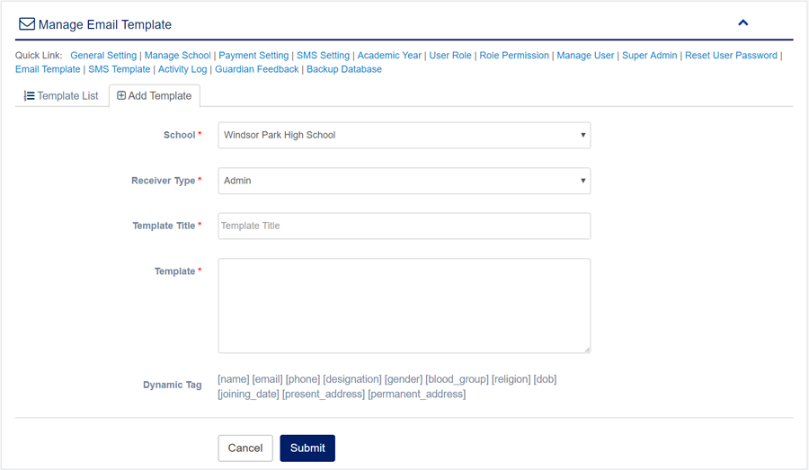Click inside the Template text area
Image resolution: width=809 pixels, height=470 pixels.
click(404, 306)
